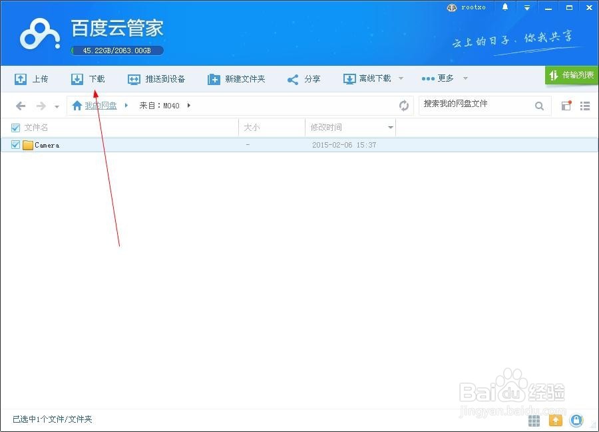Sort by 大小 column header
Screen dimensions: 599x432
252,128
